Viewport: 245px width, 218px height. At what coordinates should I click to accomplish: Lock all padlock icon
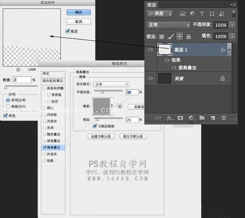189,36
